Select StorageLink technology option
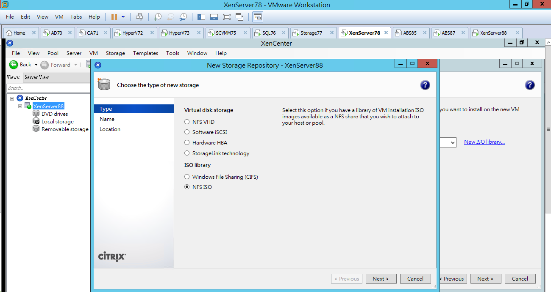Image resolution: width=551 pixels, height=292 pixels. click(187, 153)
